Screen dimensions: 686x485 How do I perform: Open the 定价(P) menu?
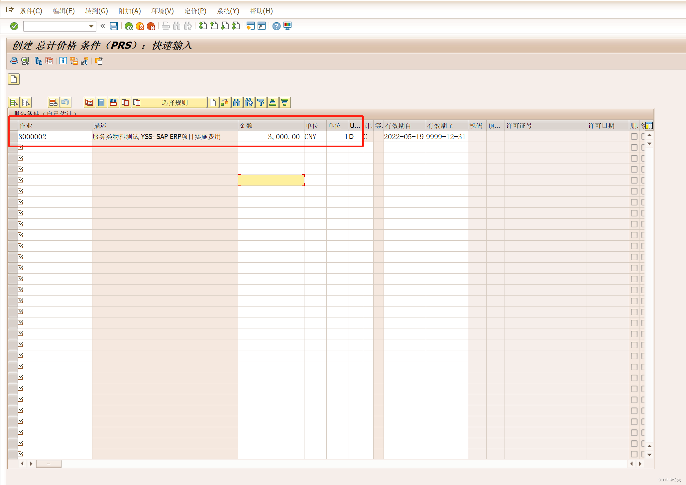pyautogui.click(x=195, y=11)
